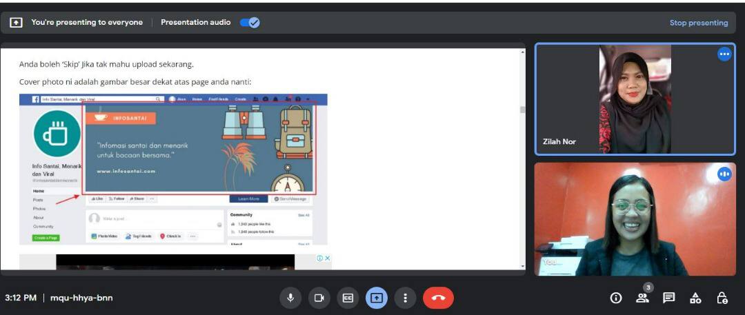Open more options menu in call controls

405,298
